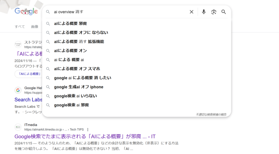Click the ITmedia site favicon
Viewport: 279px width, 154px height.
coord(18,127)
